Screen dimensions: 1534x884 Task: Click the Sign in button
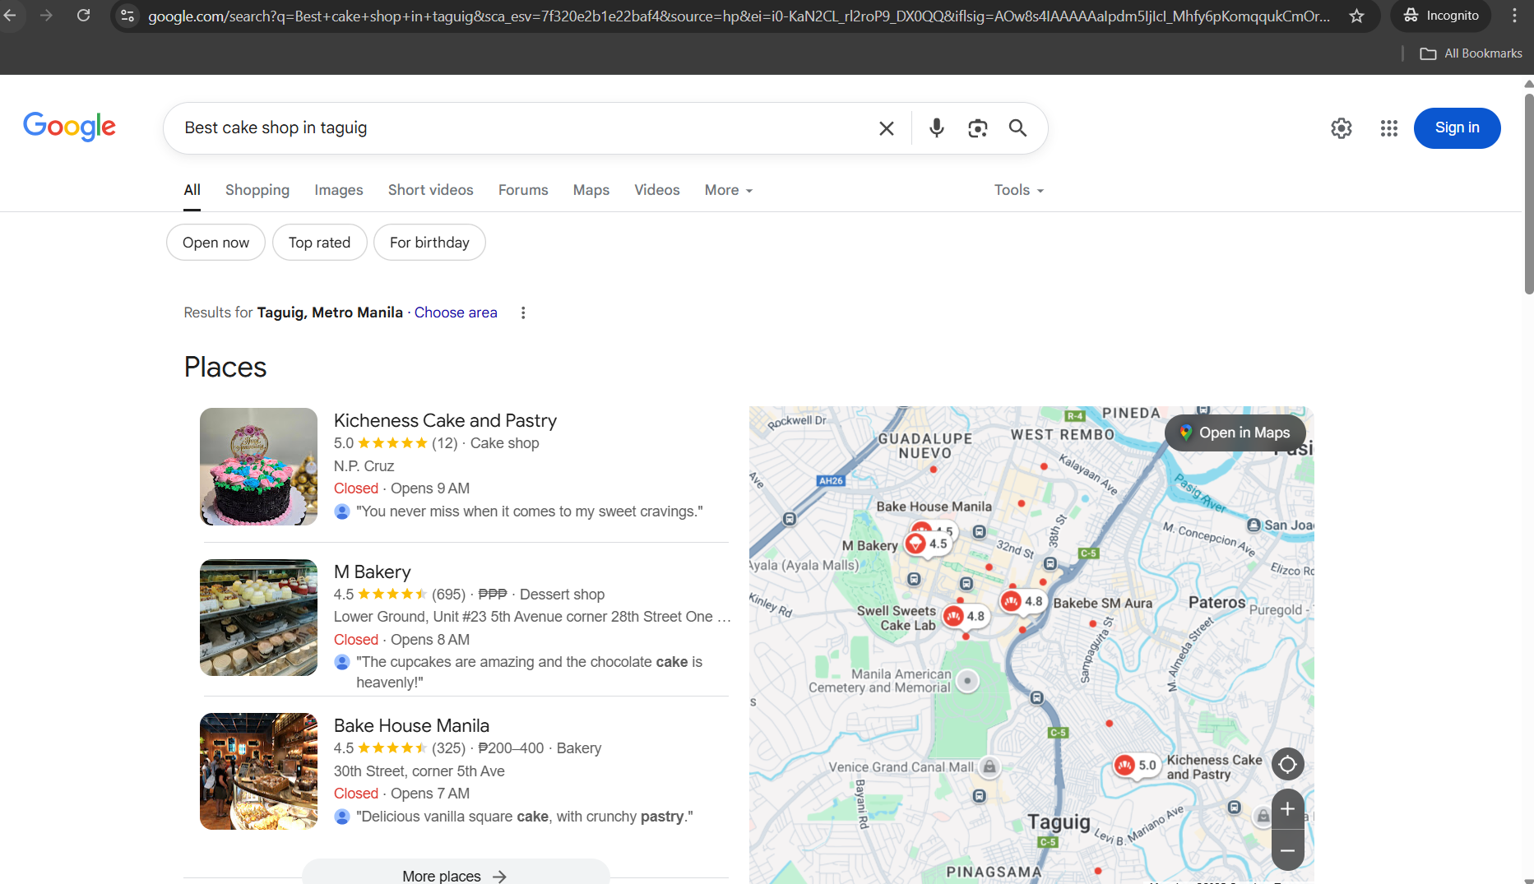(1457, 128)
